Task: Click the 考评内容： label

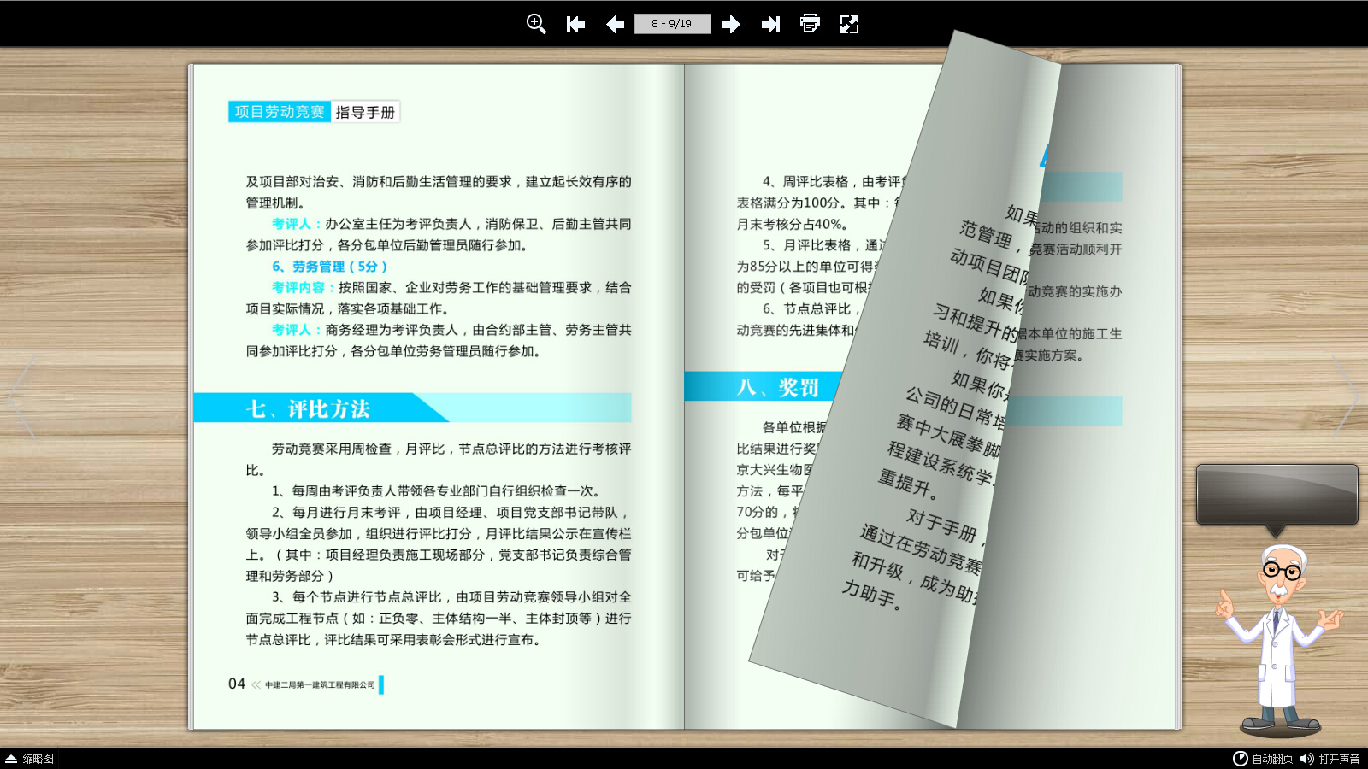Action: [304, 288]
